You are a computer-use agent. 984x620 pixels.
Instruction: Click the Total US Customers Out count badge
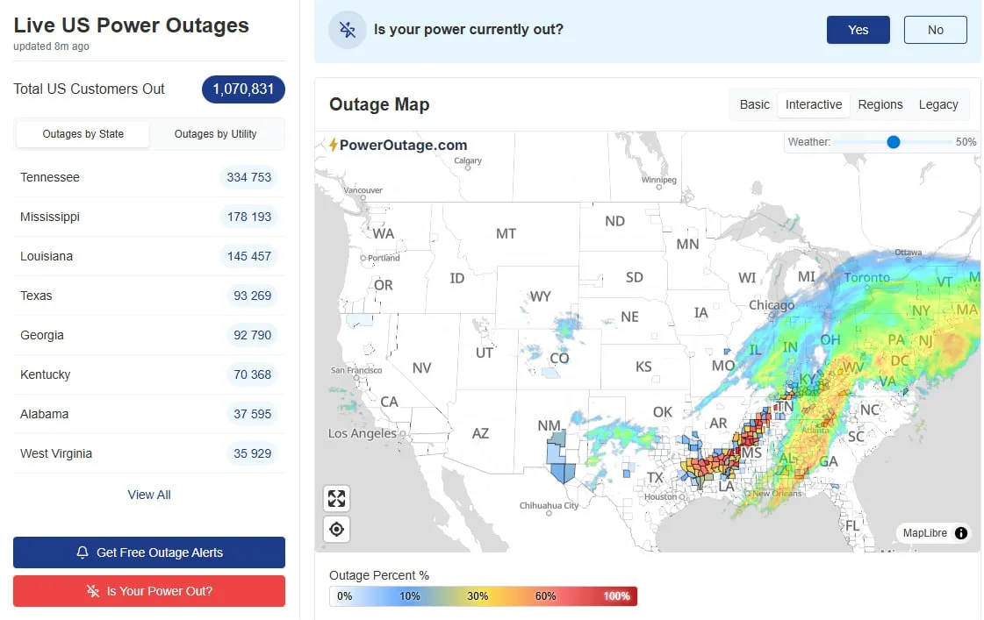(243, 89)
